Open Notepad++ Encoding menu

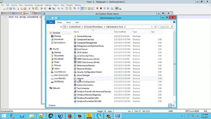tap(29, 5)
